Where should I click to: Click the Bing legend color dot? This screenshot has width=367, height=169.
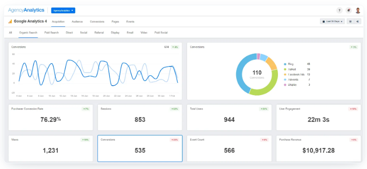pyautogui.click(x=285, y=64)
